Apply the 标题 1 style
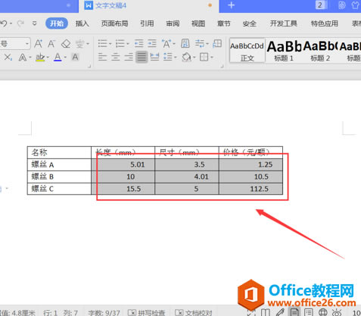 coord(284,51)
